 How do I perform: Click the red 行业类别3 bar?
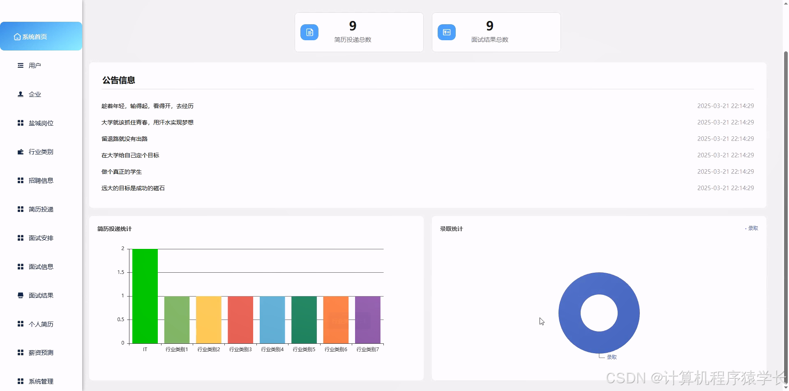pyautogui.click(x=240, y=320)
